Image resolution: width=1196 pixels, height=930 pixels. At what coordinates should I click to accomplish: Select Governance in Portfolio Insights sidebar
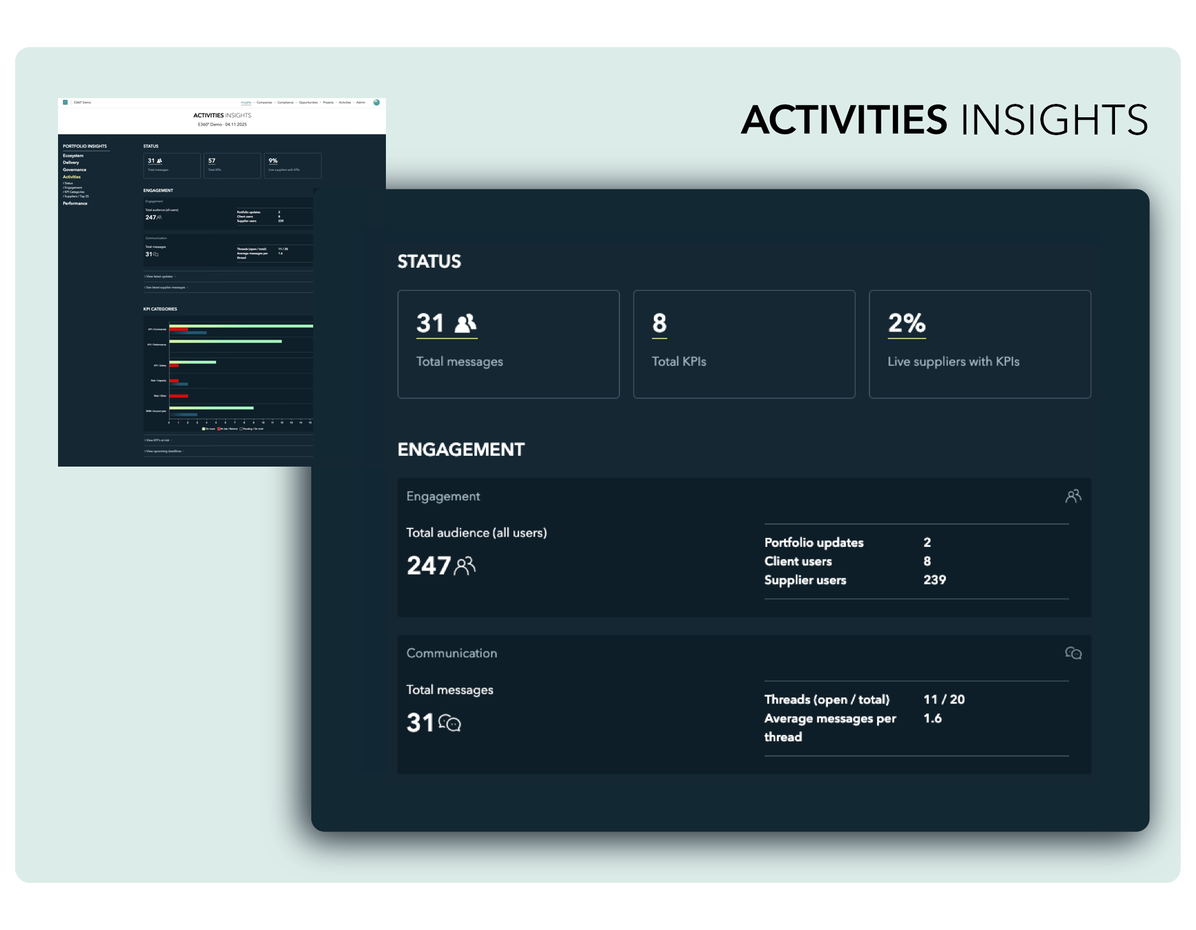(75, 170)
